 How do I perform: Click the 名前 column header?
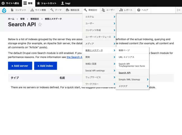[x=62, y=78]
